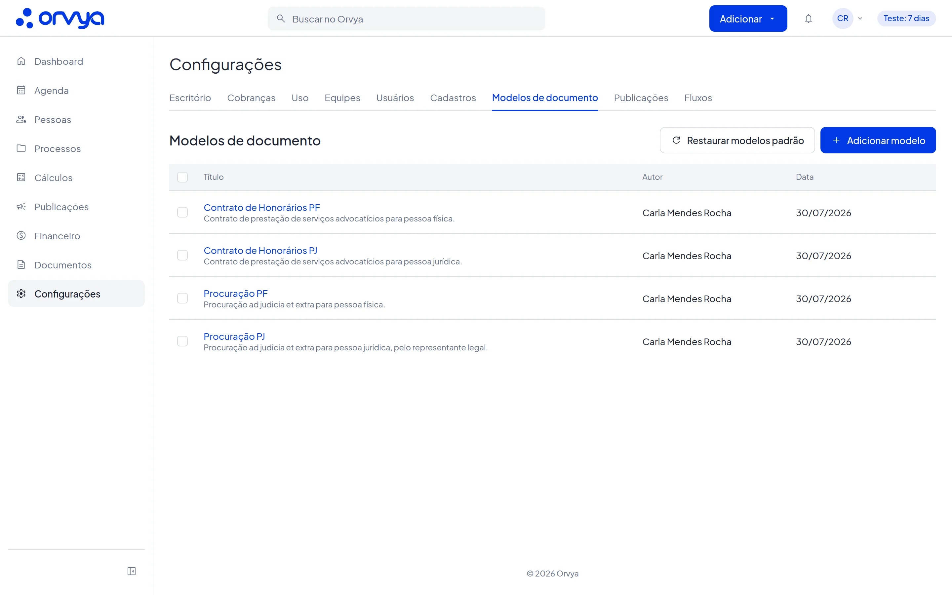Open notifications bell
The width and height of the screenshot is (952, 595).
click(809, 19)
